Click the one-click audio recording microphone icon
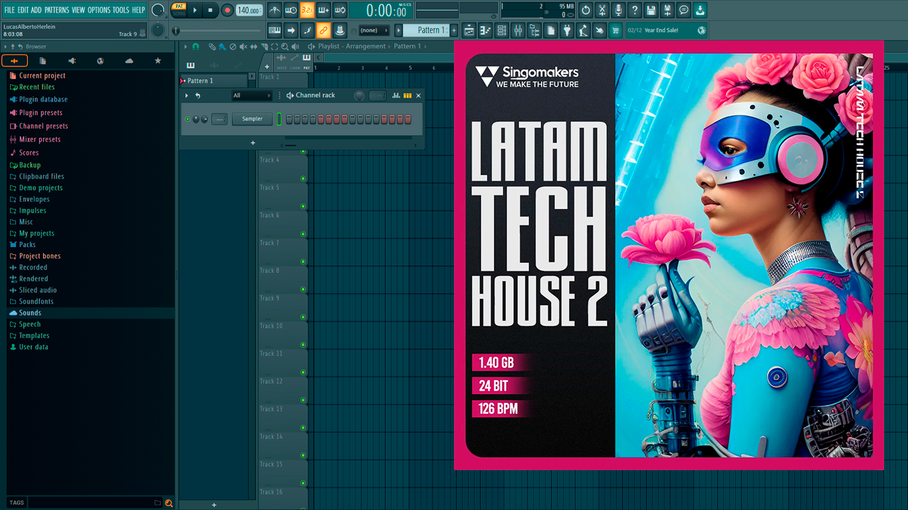 (618, 10)
